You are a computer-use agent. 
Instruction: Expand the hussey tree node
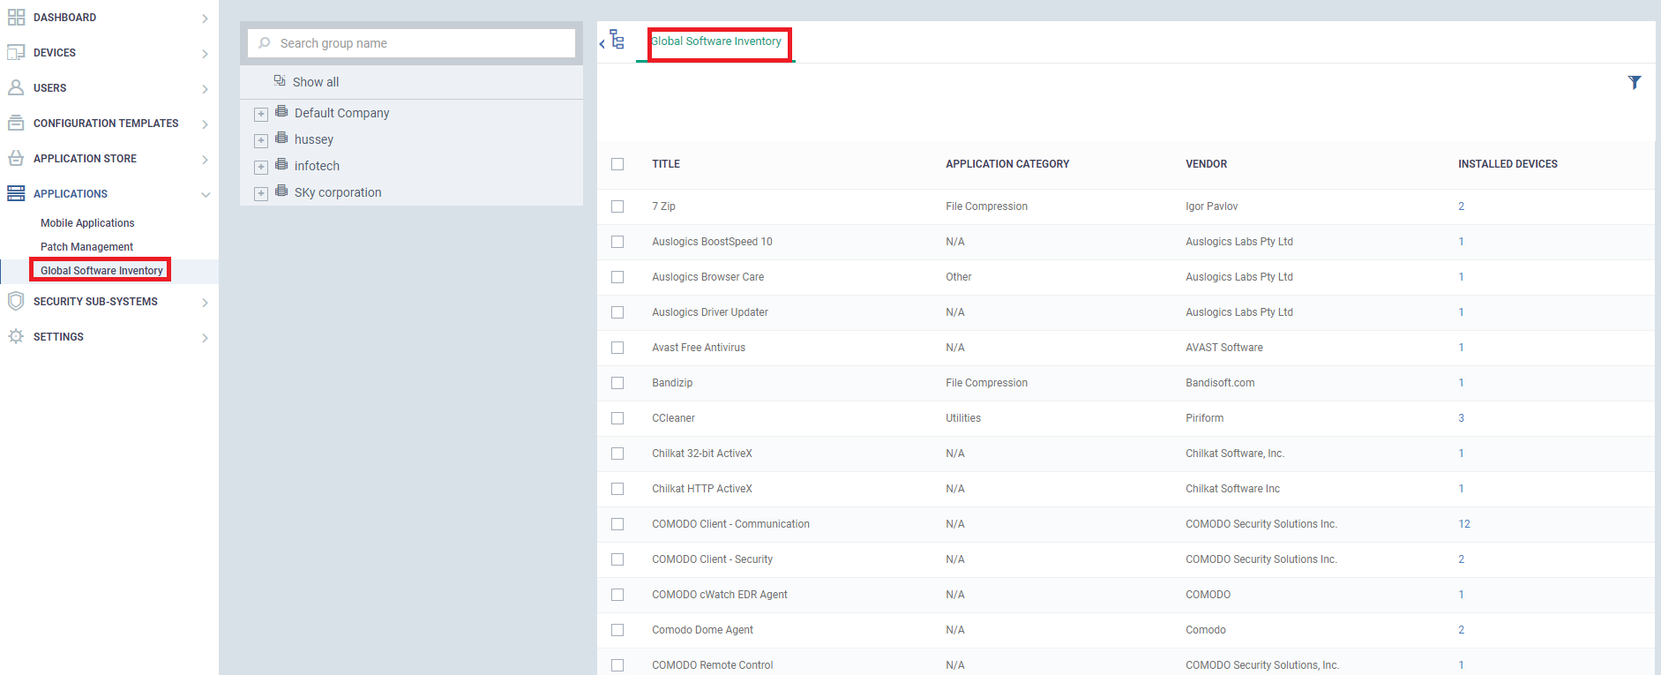261,141
